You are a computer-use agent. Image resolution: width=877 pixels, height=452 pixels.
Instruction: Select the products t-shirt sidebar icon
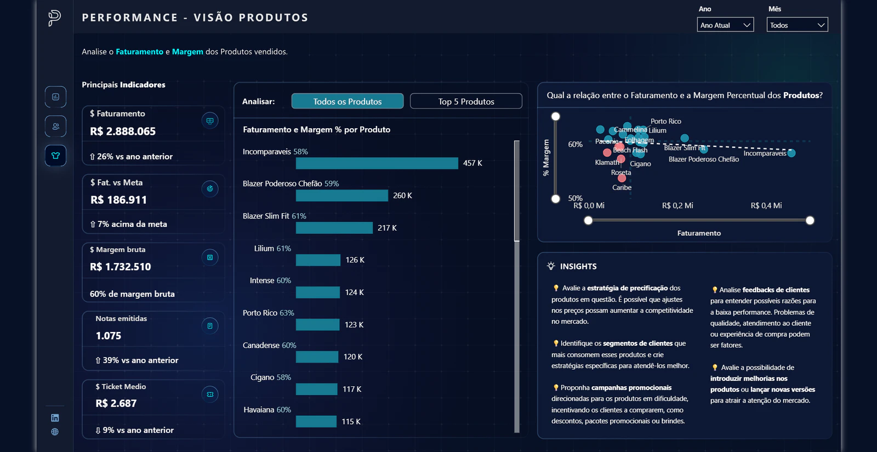pos(55,156)
